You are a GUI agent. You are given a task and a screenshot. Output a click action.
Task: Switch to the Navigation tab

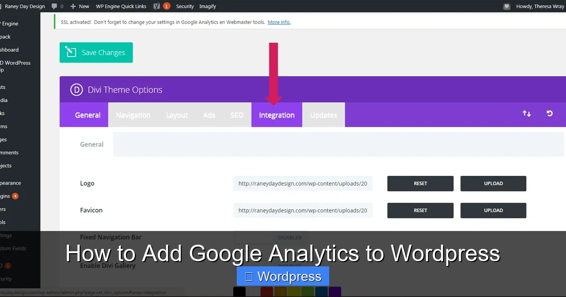pyautogui.click(x=133, y=115)
